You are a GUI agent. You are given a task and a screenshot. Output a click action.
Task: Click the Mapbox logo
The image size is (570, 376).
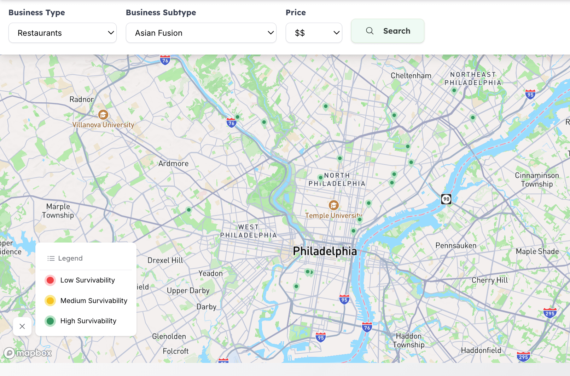click(x=28, y=353)
